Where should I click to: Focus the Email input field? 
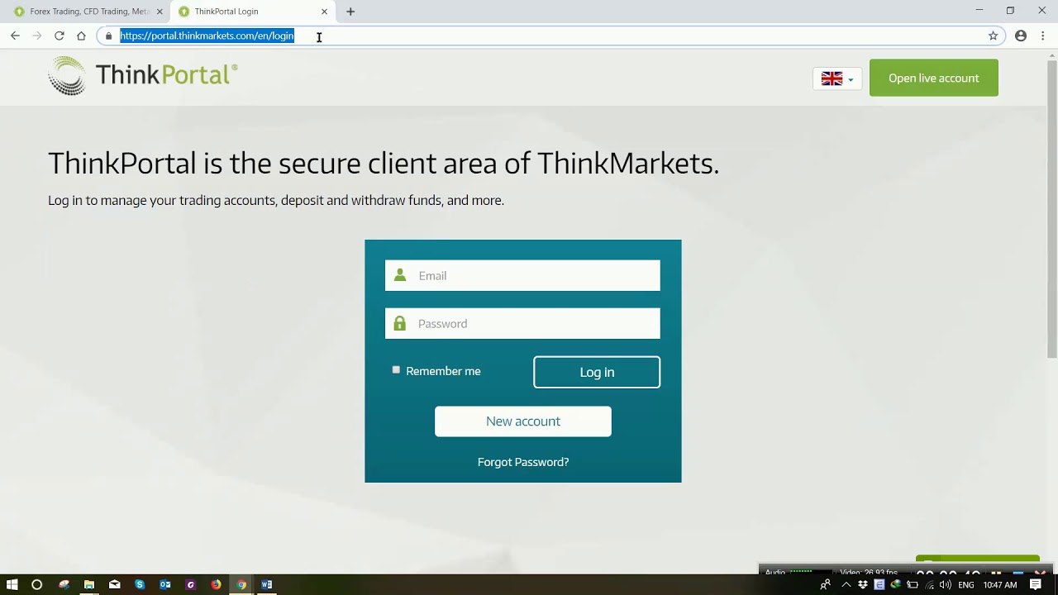point(522,275)
